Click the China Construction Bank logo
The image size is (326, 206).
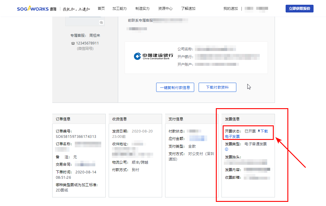153,56
